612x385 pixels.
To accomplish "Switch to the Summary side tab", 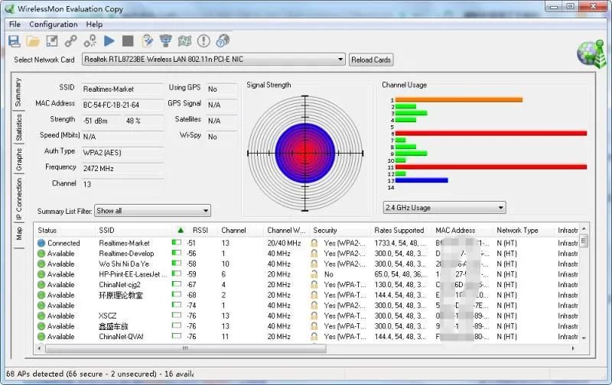I will click(x=18, y=92).
